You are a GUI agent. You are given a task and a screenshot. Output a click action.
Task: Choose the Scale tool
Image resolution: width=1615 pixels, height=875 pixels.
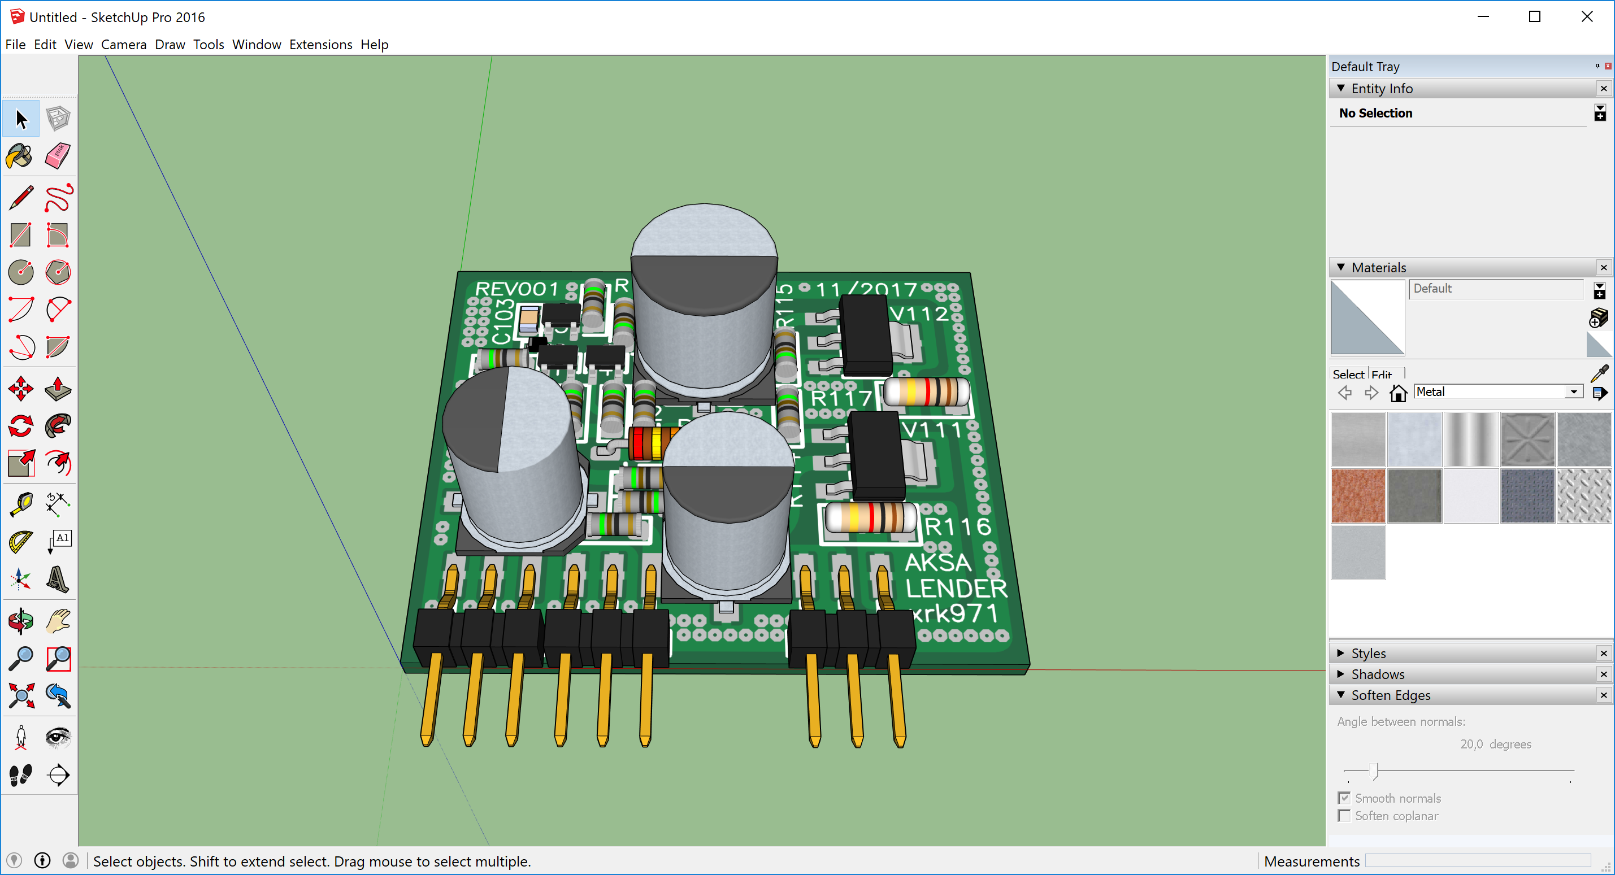(21, 463)
